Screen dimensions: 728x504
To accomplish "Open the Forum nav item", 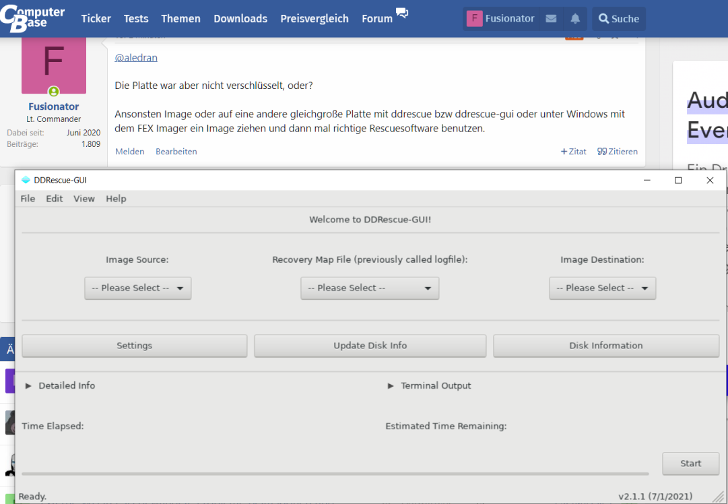I will tap(377, 19).
